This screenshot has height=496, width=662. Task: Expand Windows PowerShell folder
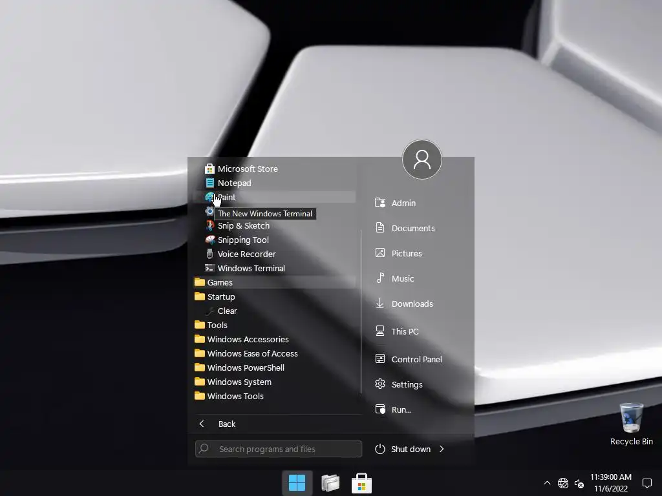[274, 367]
